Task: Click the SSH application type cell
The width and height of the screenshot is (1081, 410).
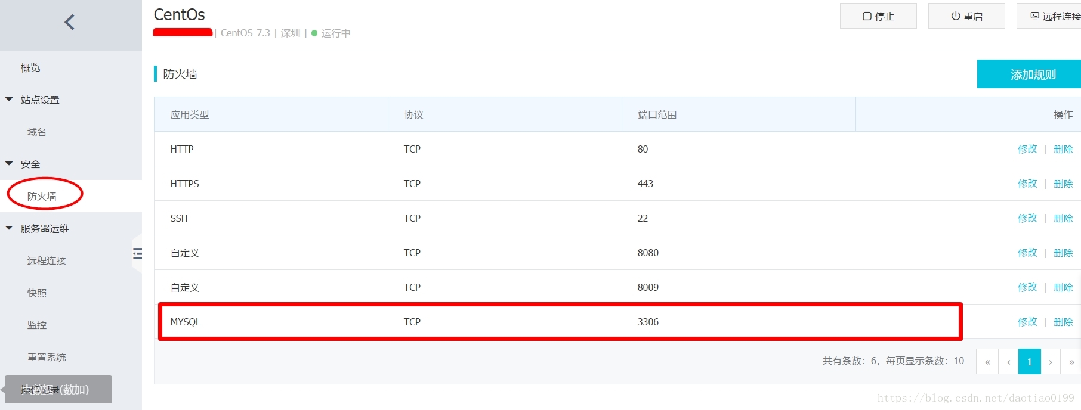Action: coord(179,218)
